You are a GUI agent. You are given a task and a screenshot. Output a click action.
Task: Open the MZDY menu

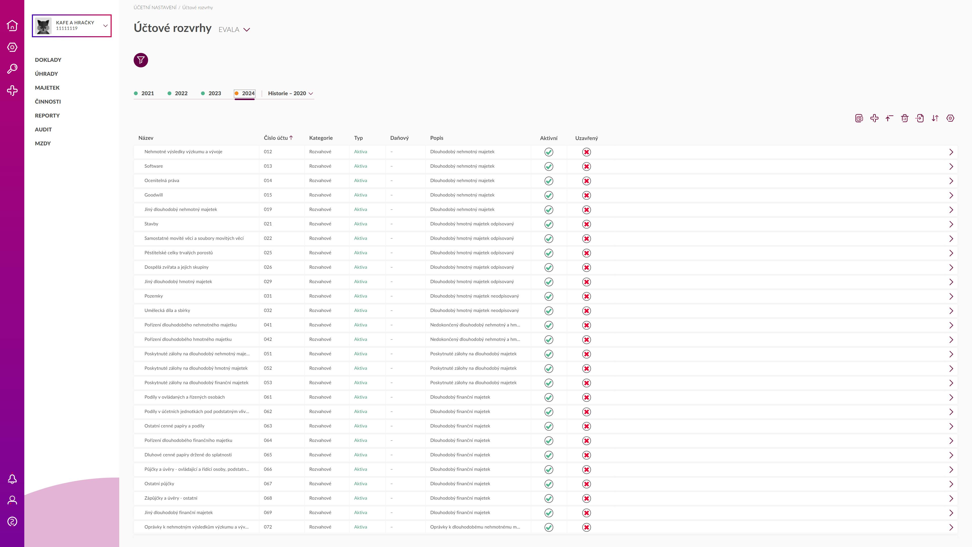click(43, 143)
